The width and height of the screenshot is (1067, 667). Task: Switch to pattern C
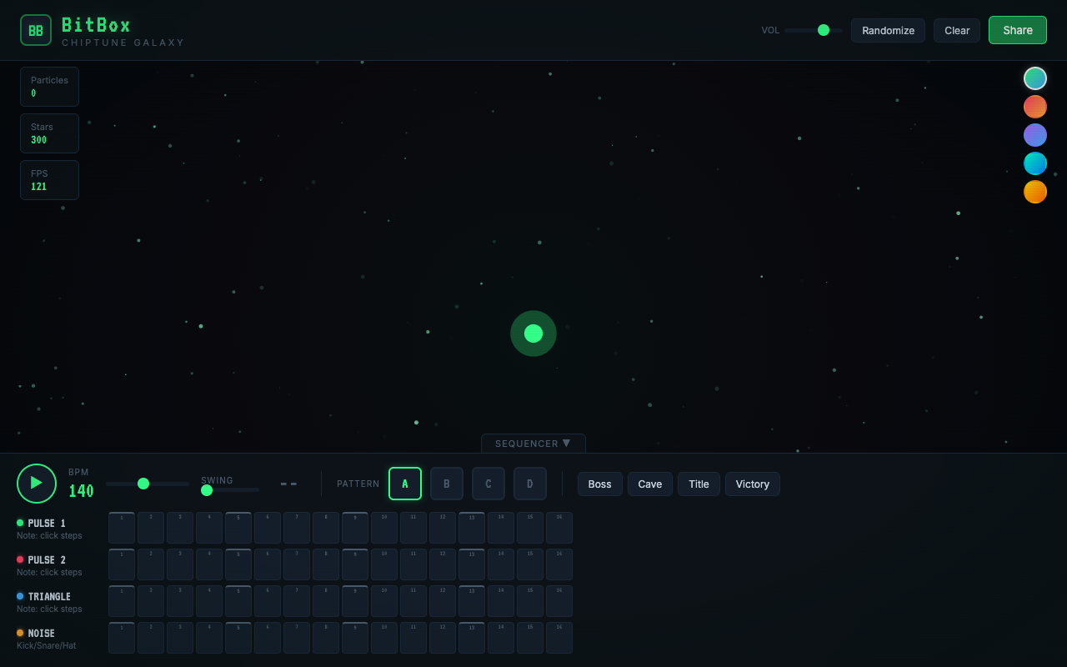488,484
